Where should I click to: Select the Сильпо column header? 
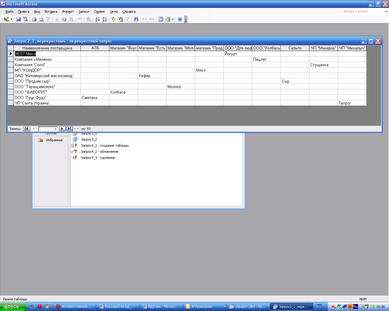click(295, 48)
